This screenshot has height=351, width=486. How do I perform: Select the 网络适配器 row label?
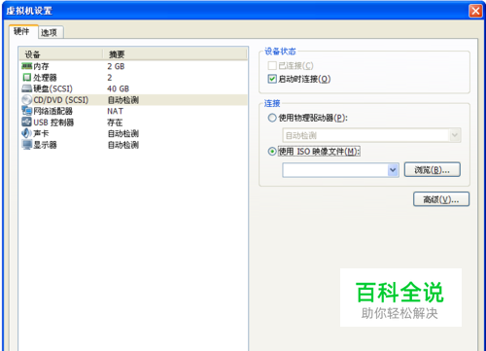click(52, 111)
